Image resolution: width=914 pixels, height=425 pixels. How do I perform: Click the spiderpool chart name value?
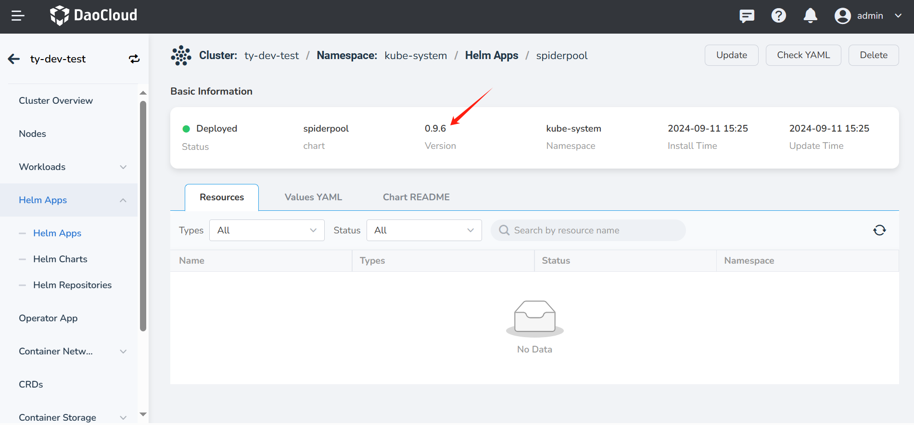[x=326, y=129]
